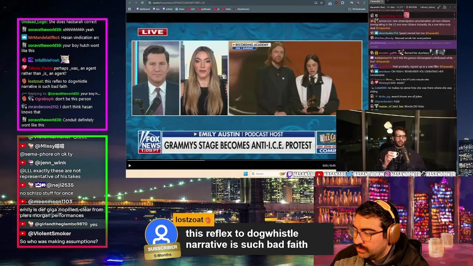Click the 0:15 / 0:45 video time display
Viewport: 473px width, 266px height.
pyautogui.click(x=329, y=166)
